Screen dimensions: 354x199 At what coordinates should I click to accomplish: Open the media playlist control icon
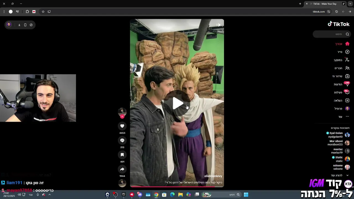[17, 12]
